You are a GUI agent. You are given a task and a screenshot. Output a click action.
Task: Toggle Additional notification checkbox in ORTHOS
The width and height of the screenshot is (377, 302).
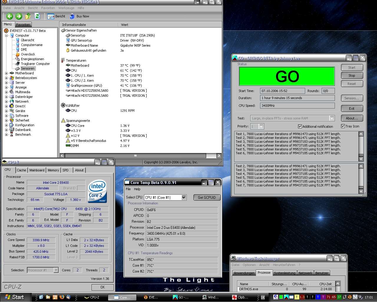click(x=300, y=127)
